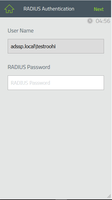
Task: Click the disabled User Name field
Action: [56, 46]
